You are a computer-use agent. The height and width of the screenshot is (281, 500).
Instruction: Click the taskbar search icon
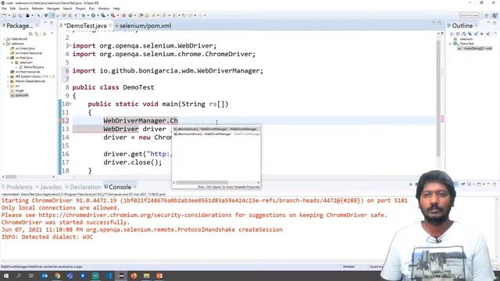click(19, 276)
